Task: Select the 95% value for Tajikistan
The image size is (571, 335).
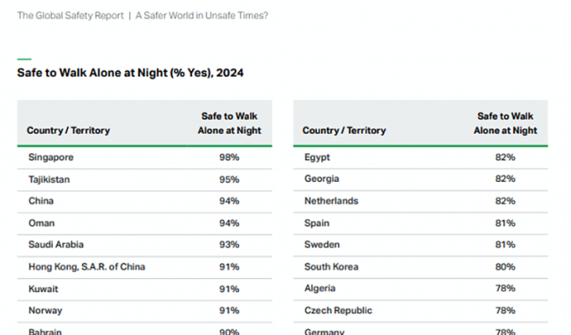Action: pos(230,179)
